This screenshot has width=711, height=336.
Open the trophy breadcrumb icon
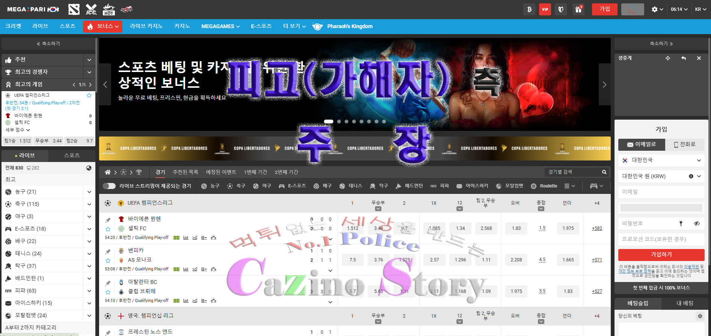pos(139,172)
